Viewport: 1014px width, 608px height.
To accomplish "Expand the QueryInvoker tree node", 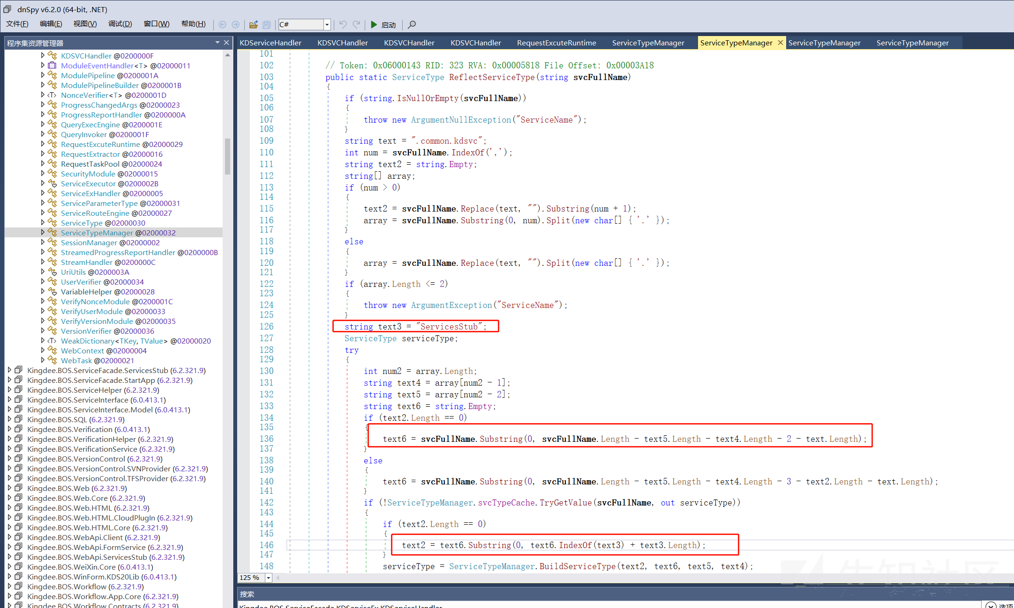I will point(43,134).
